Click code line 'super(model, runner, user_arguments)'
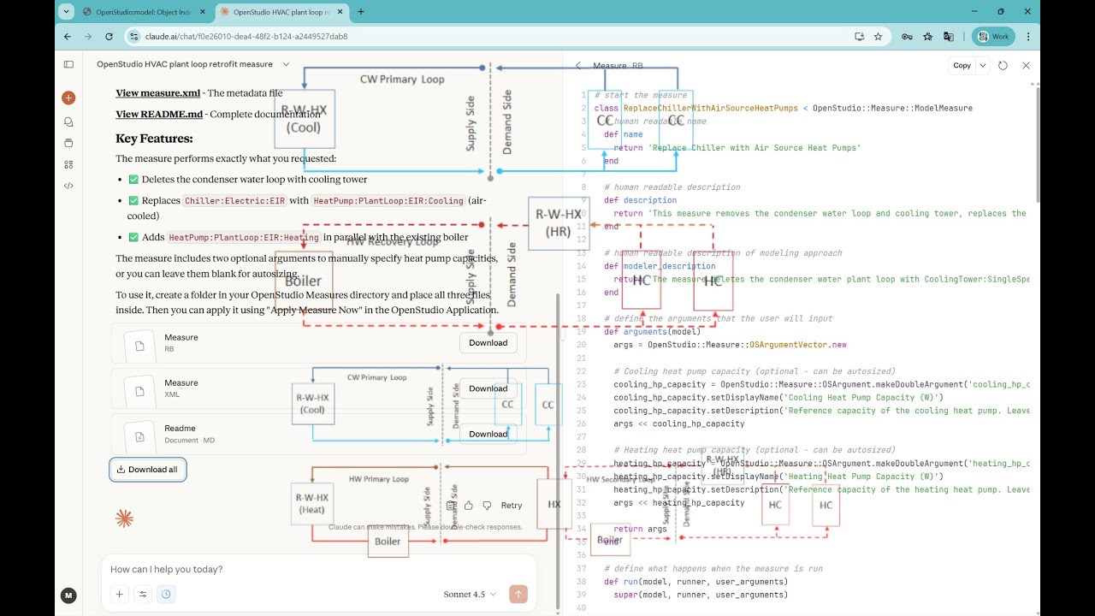This screenshot has width=1095, height=616. click(x=701, y=595)
